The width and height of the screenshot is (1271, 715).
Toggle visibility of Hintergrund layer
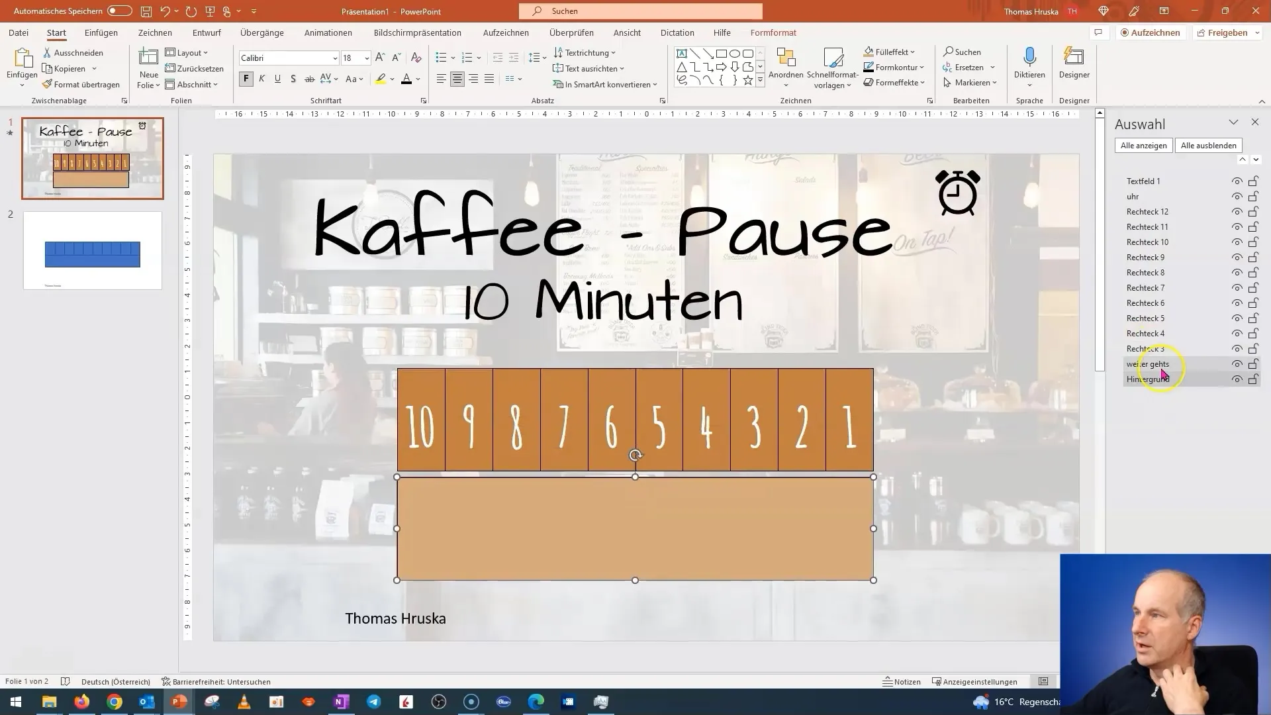(1239, 379)
